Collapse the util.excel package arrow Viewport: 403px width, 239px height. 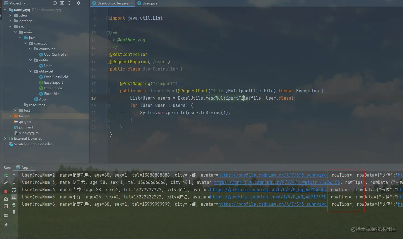point(30,71)
